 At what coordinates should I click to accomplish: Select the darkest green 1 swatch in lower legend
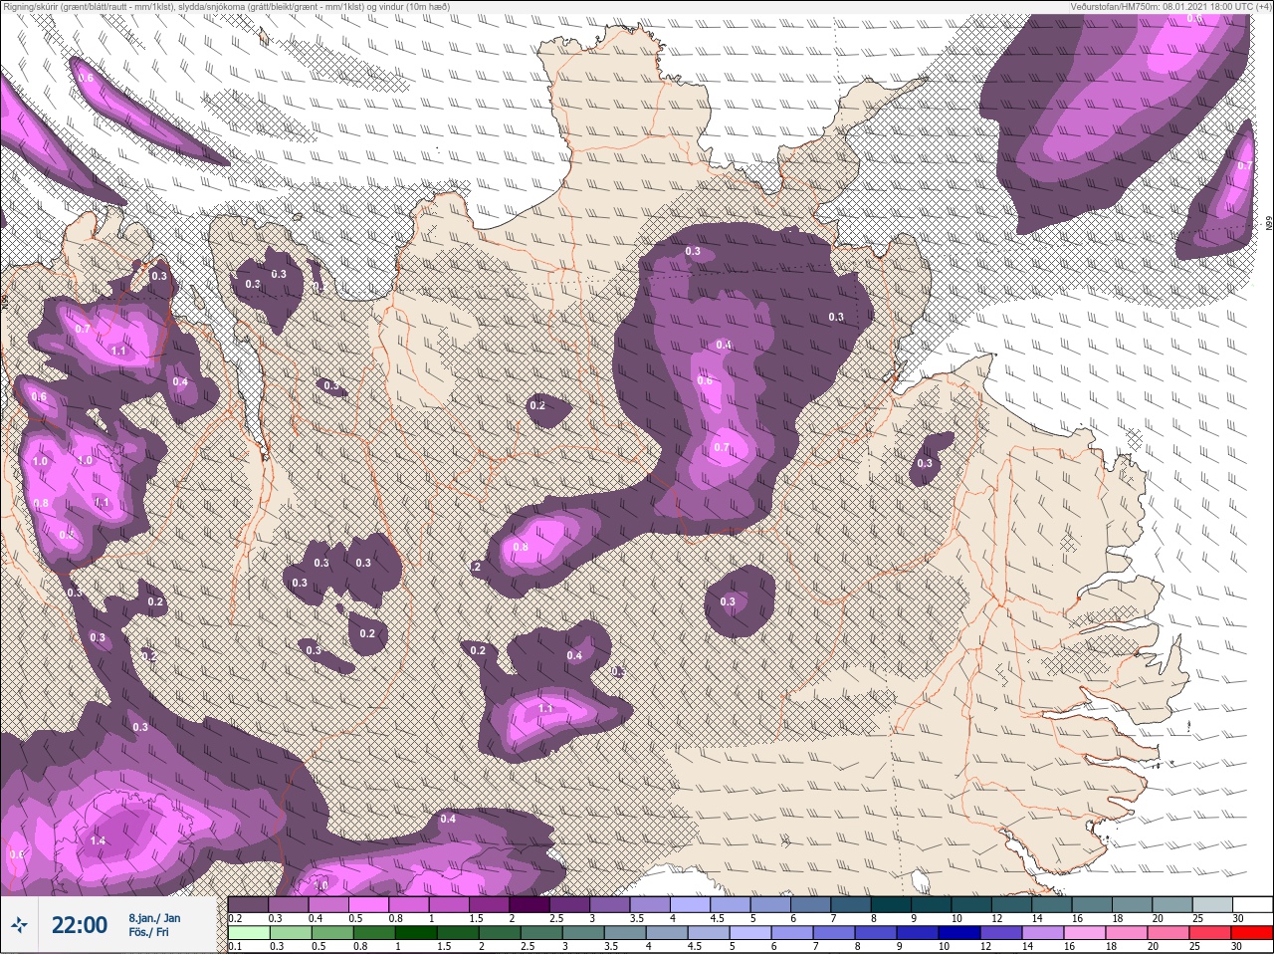click(x=416, y=932)
